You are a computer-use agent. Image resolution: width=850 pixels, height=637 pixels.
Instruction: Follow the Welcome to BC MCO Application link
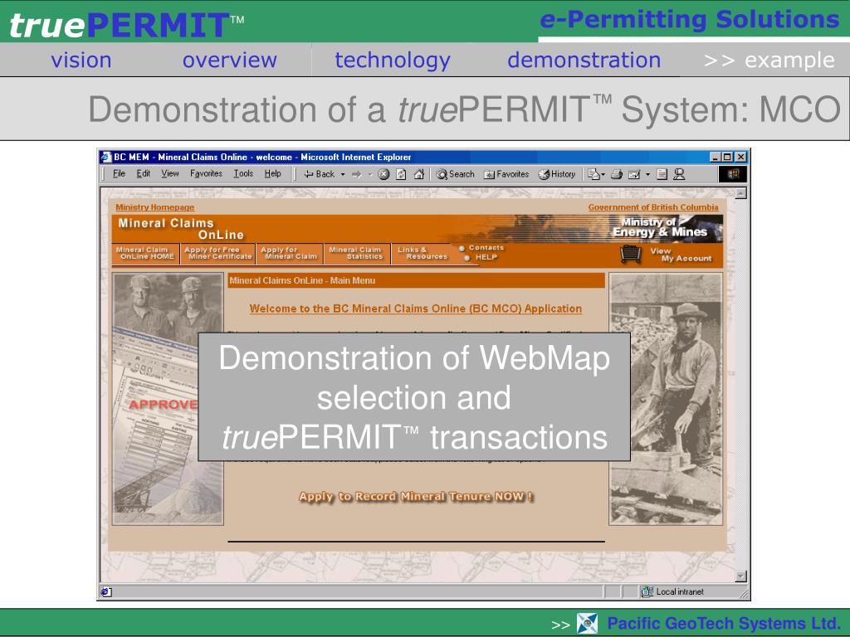(415, 309)
